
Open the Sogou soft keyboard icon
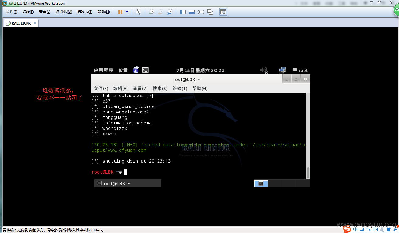(375, 229)
